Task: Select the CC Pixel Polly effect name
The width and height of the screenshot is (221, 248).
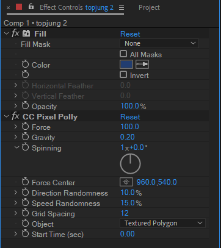Action: [50, 117]
